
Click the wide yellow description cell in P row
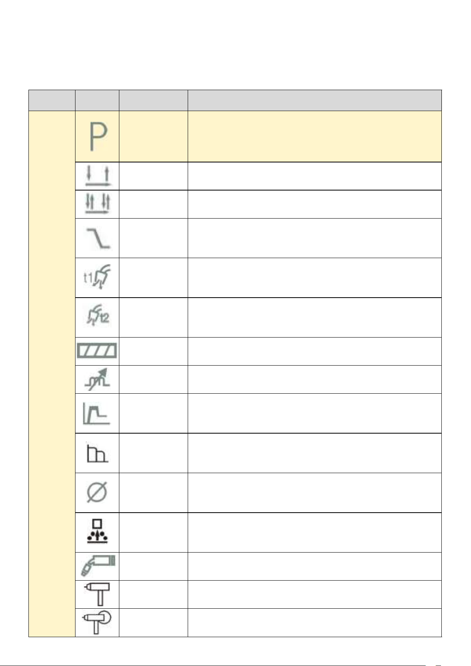[x=315, y=136]
